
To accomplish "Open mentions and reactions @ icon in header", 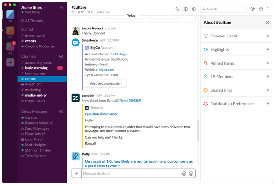I will pos(253,9).
